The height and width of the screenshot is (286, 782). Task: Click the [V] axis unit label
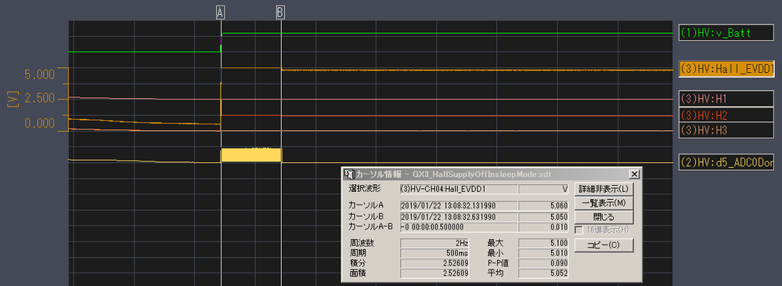pyautogui.click(x=13, y=99)
